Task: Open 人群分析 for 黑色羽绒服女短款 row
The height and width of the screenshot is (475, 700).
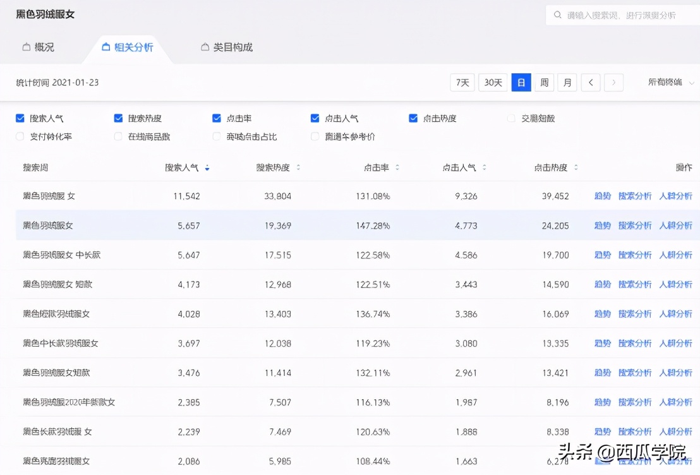Action: (675, 373)
